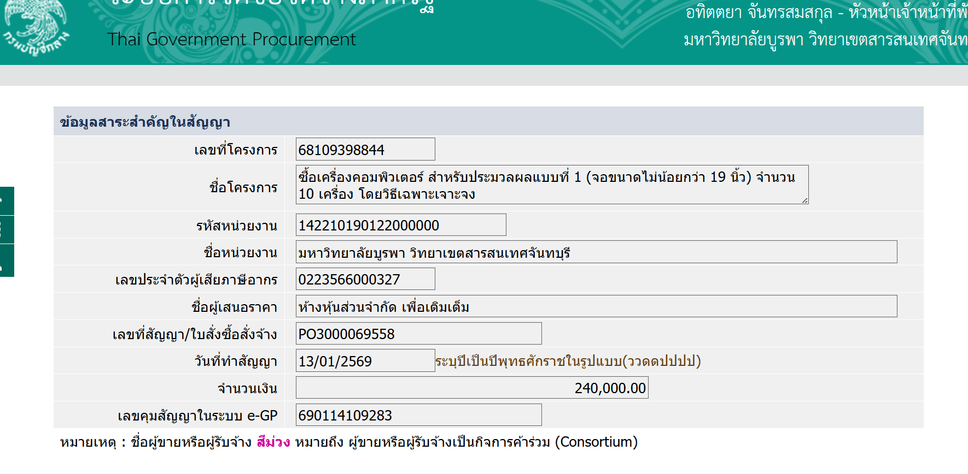This screenshot has width=968, height=474.
Task: Click the logged-in user name in header
Action: [x=759, y=12]
